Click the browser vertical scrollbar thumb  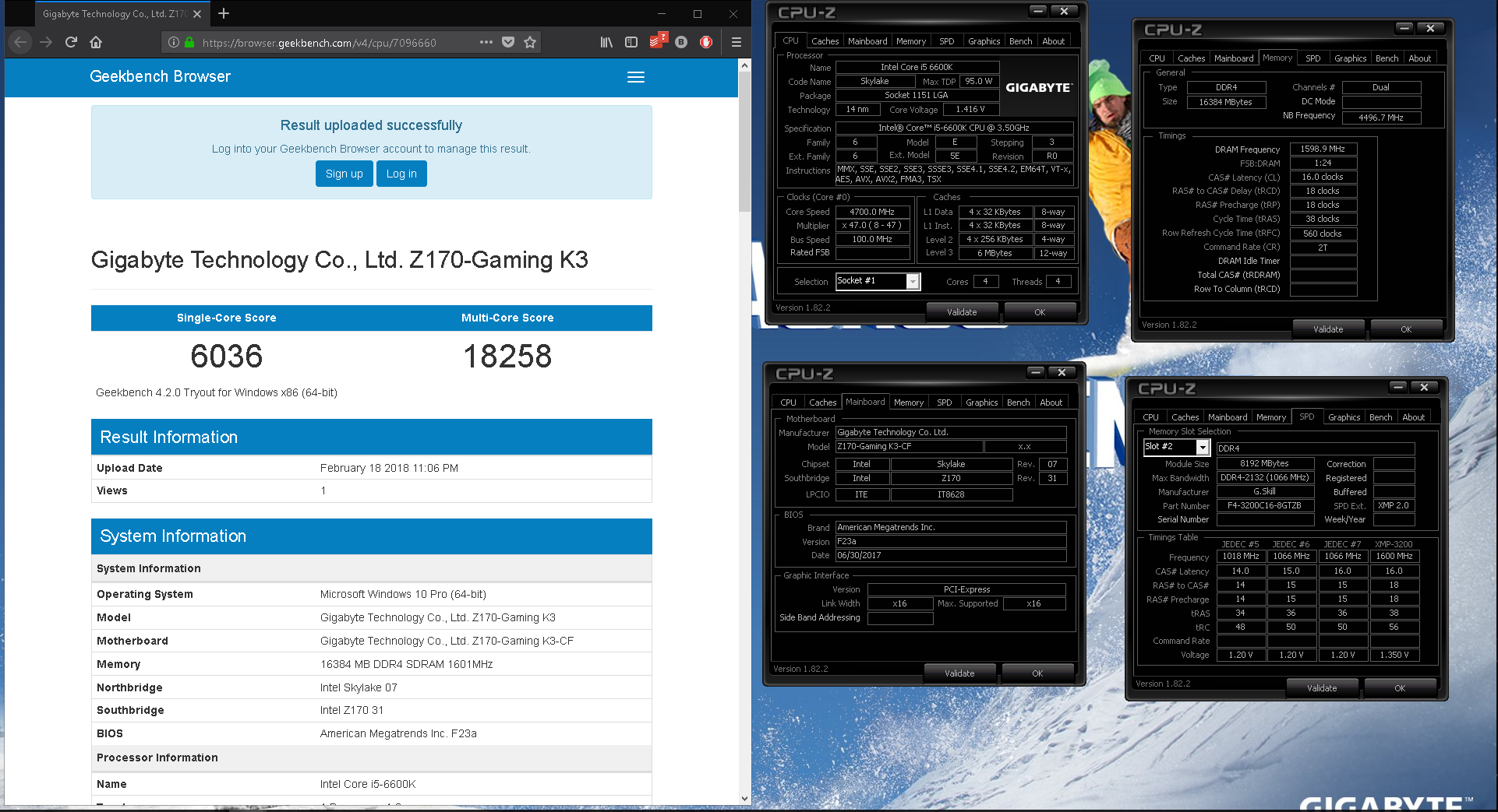[744, 142]
